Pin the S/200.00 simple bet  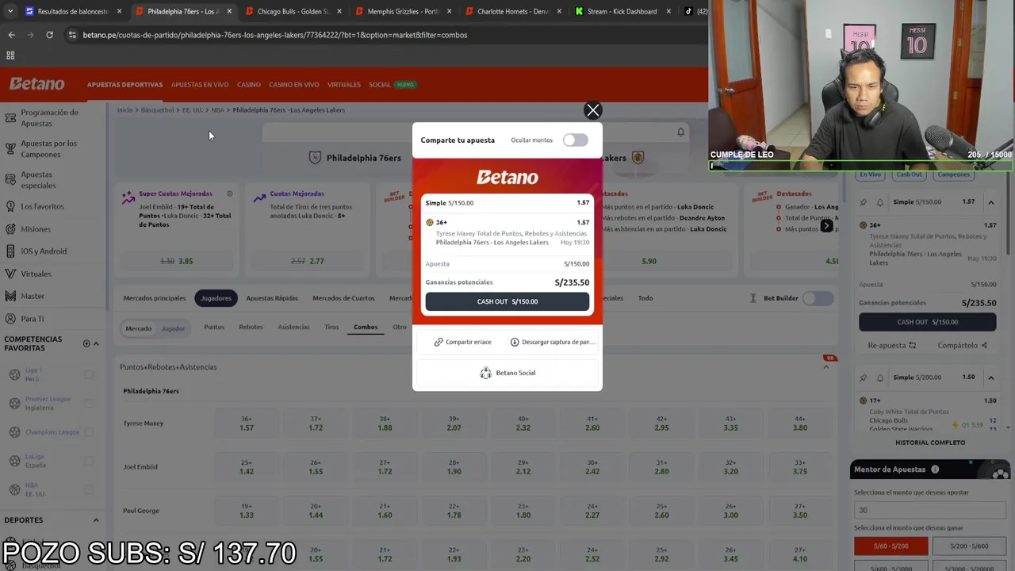[864, 377]
